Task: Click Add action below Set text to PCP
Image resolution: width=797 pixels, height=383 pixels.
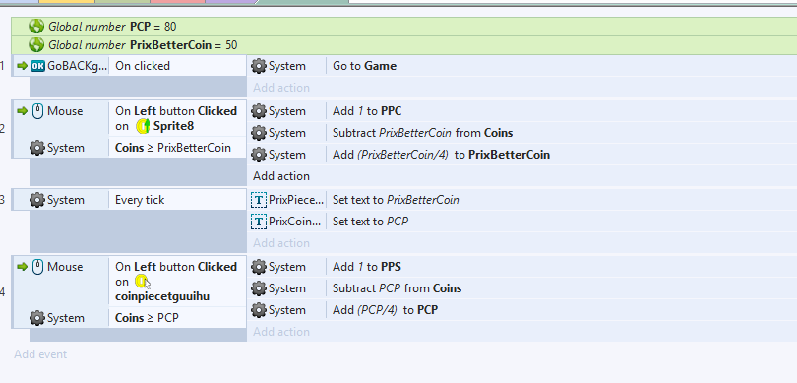Action: (x=281, y=243)
